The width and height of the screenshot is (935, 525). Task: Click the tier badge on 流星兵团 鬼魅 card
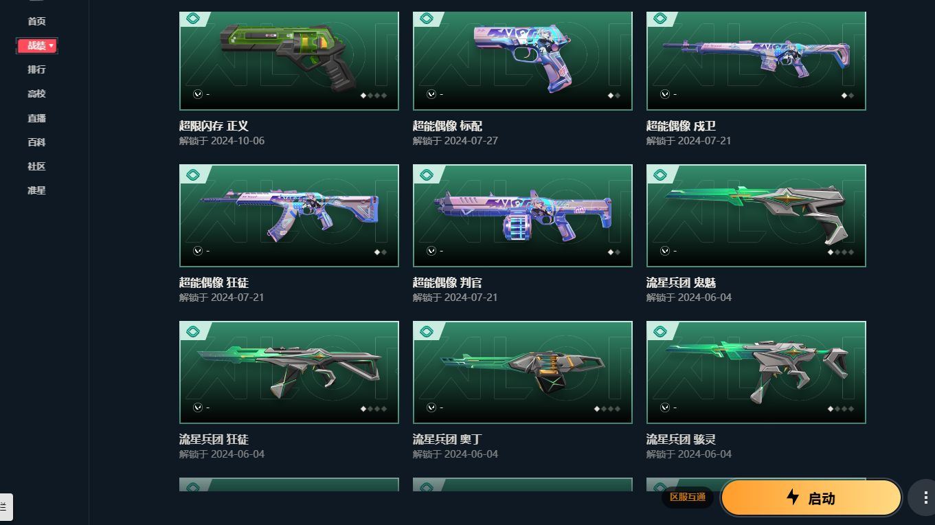[x=660, y=175]
